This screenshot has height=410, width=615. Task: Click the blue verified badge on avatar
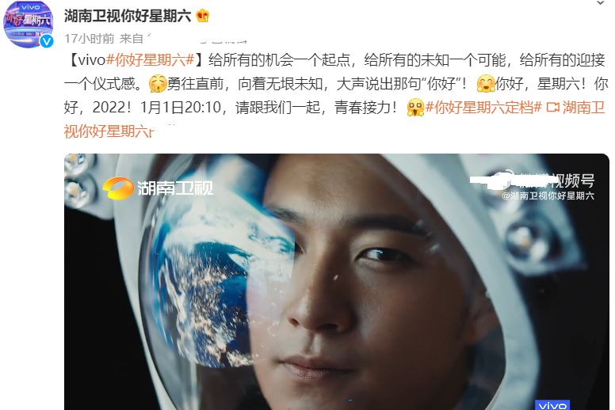pyautogui.click(x=47, y=40)
